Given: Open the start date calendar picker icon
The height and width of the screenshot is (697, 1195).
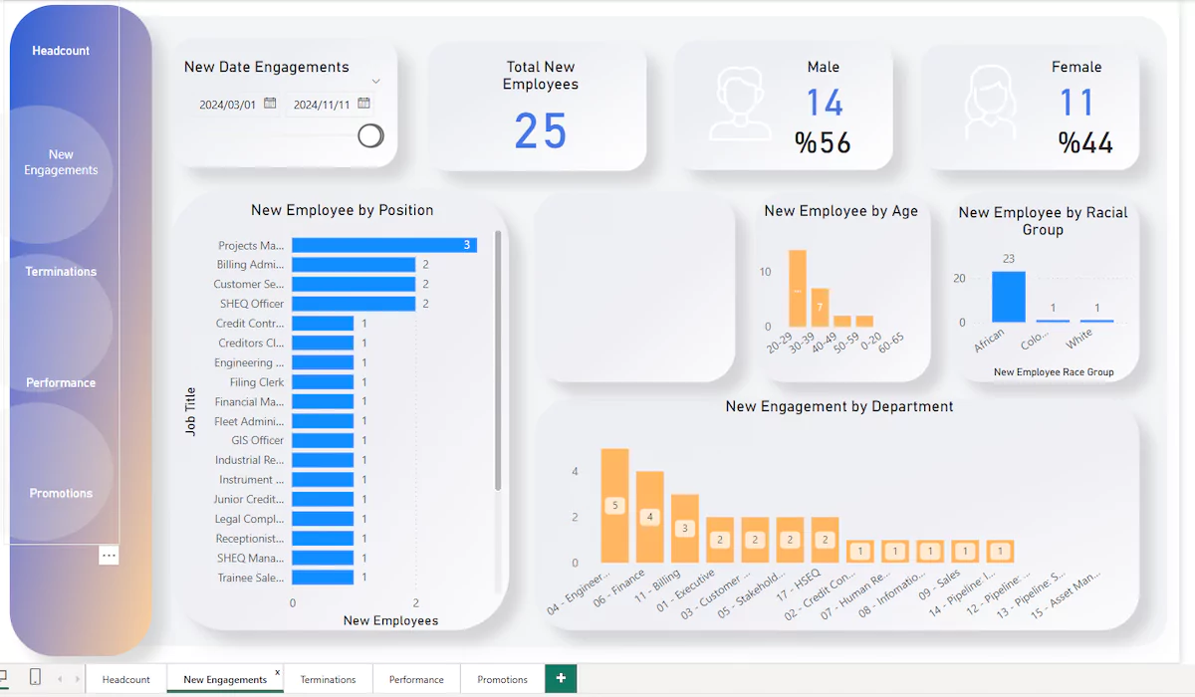Looking at the screenshot, I should (x=270, y=104).
